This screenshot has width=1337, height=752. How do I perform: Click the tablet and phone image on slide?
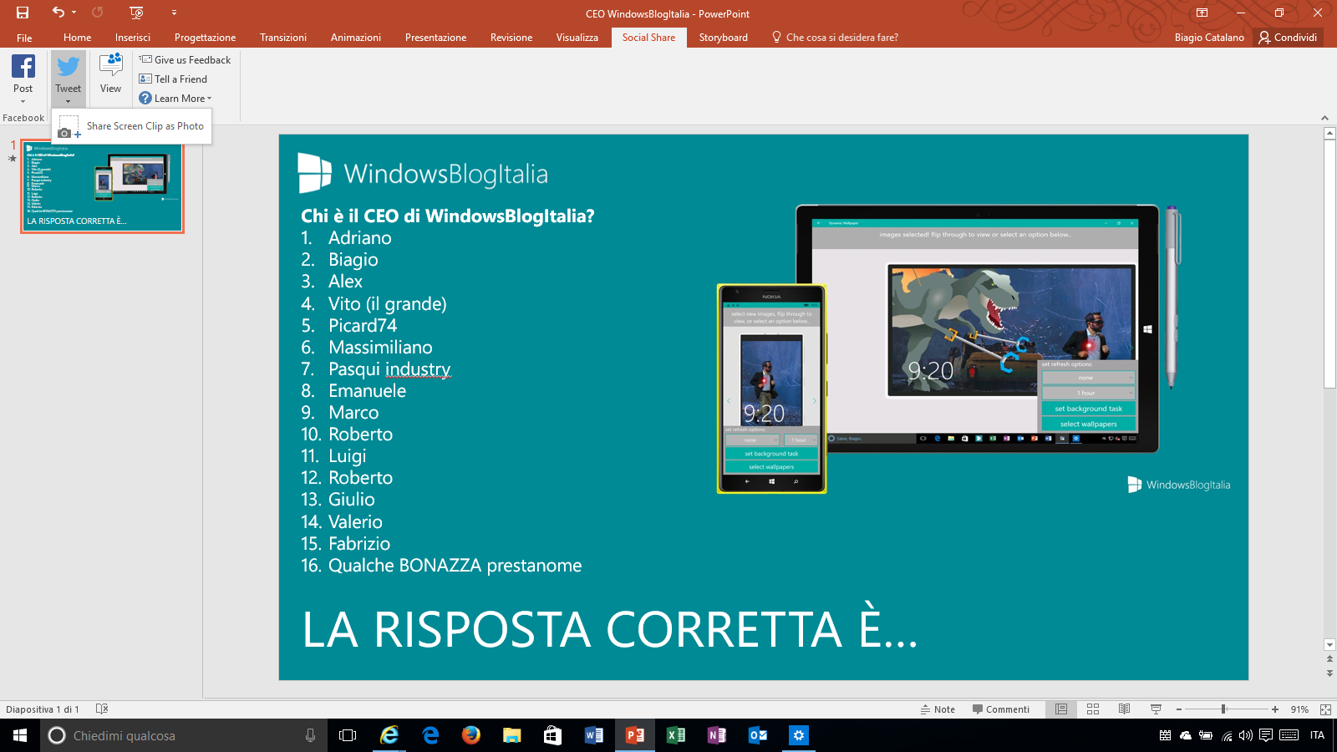(949, 348)
